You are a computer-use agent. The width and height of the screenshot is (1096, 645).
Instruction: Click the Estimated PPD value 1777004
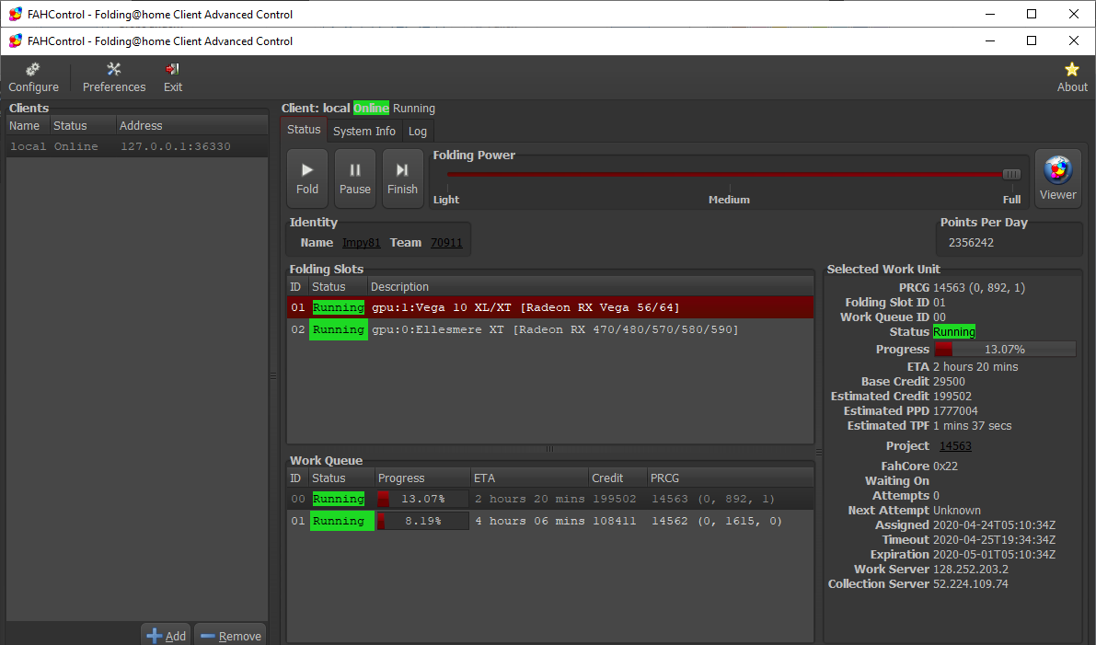point(955,411)
